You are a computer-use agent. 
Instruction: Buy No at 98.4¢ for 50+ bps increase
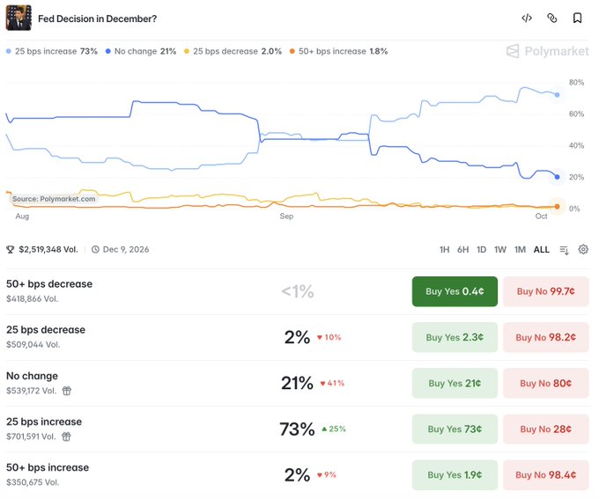point(545,474)
